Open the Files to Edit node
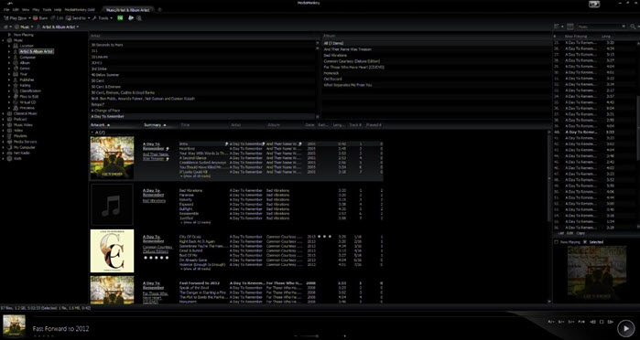This screenshot has width=640, height=340. [x=29, y=97]
